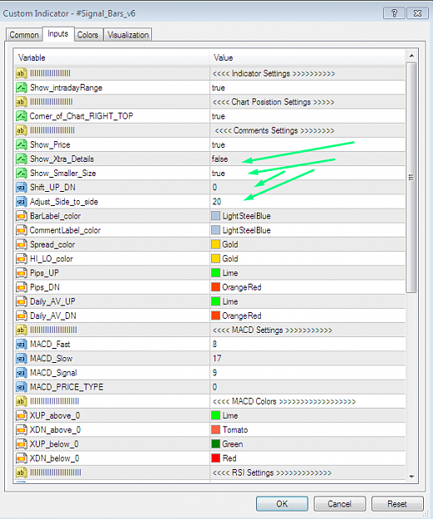Open the Visualization tab
Viewport: 433px width, 519px height.
click(128, 35)
